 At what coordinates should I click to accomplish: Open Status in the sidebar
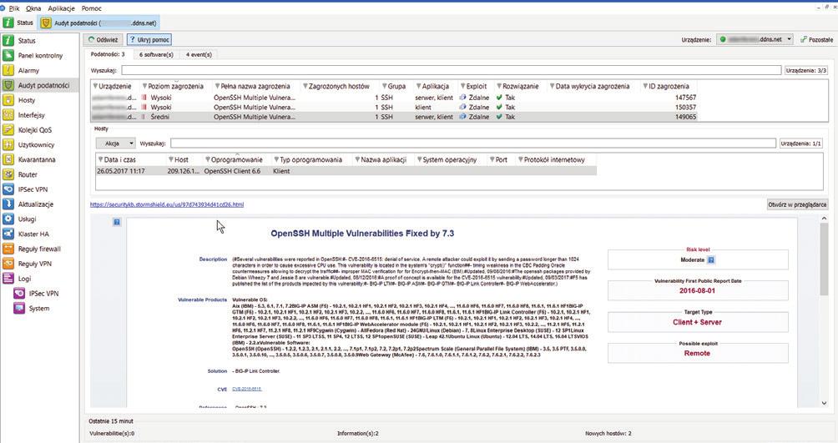pos(27,41)
